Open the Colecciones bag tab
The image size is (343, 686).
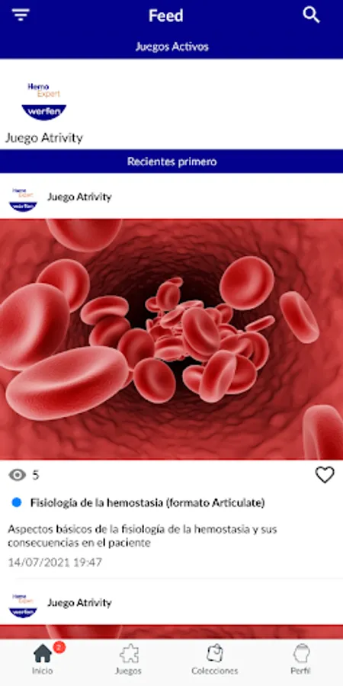[x=214, y=659]
